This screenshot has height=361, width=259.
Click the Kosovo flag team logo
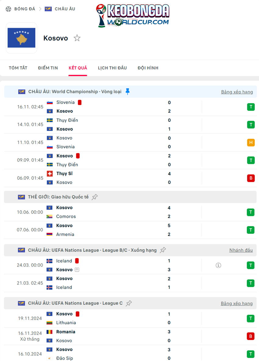pos(21,38)
